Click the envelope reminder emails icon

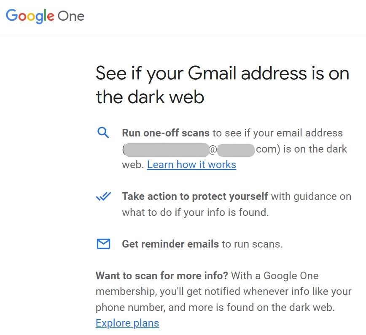[103, 244]
